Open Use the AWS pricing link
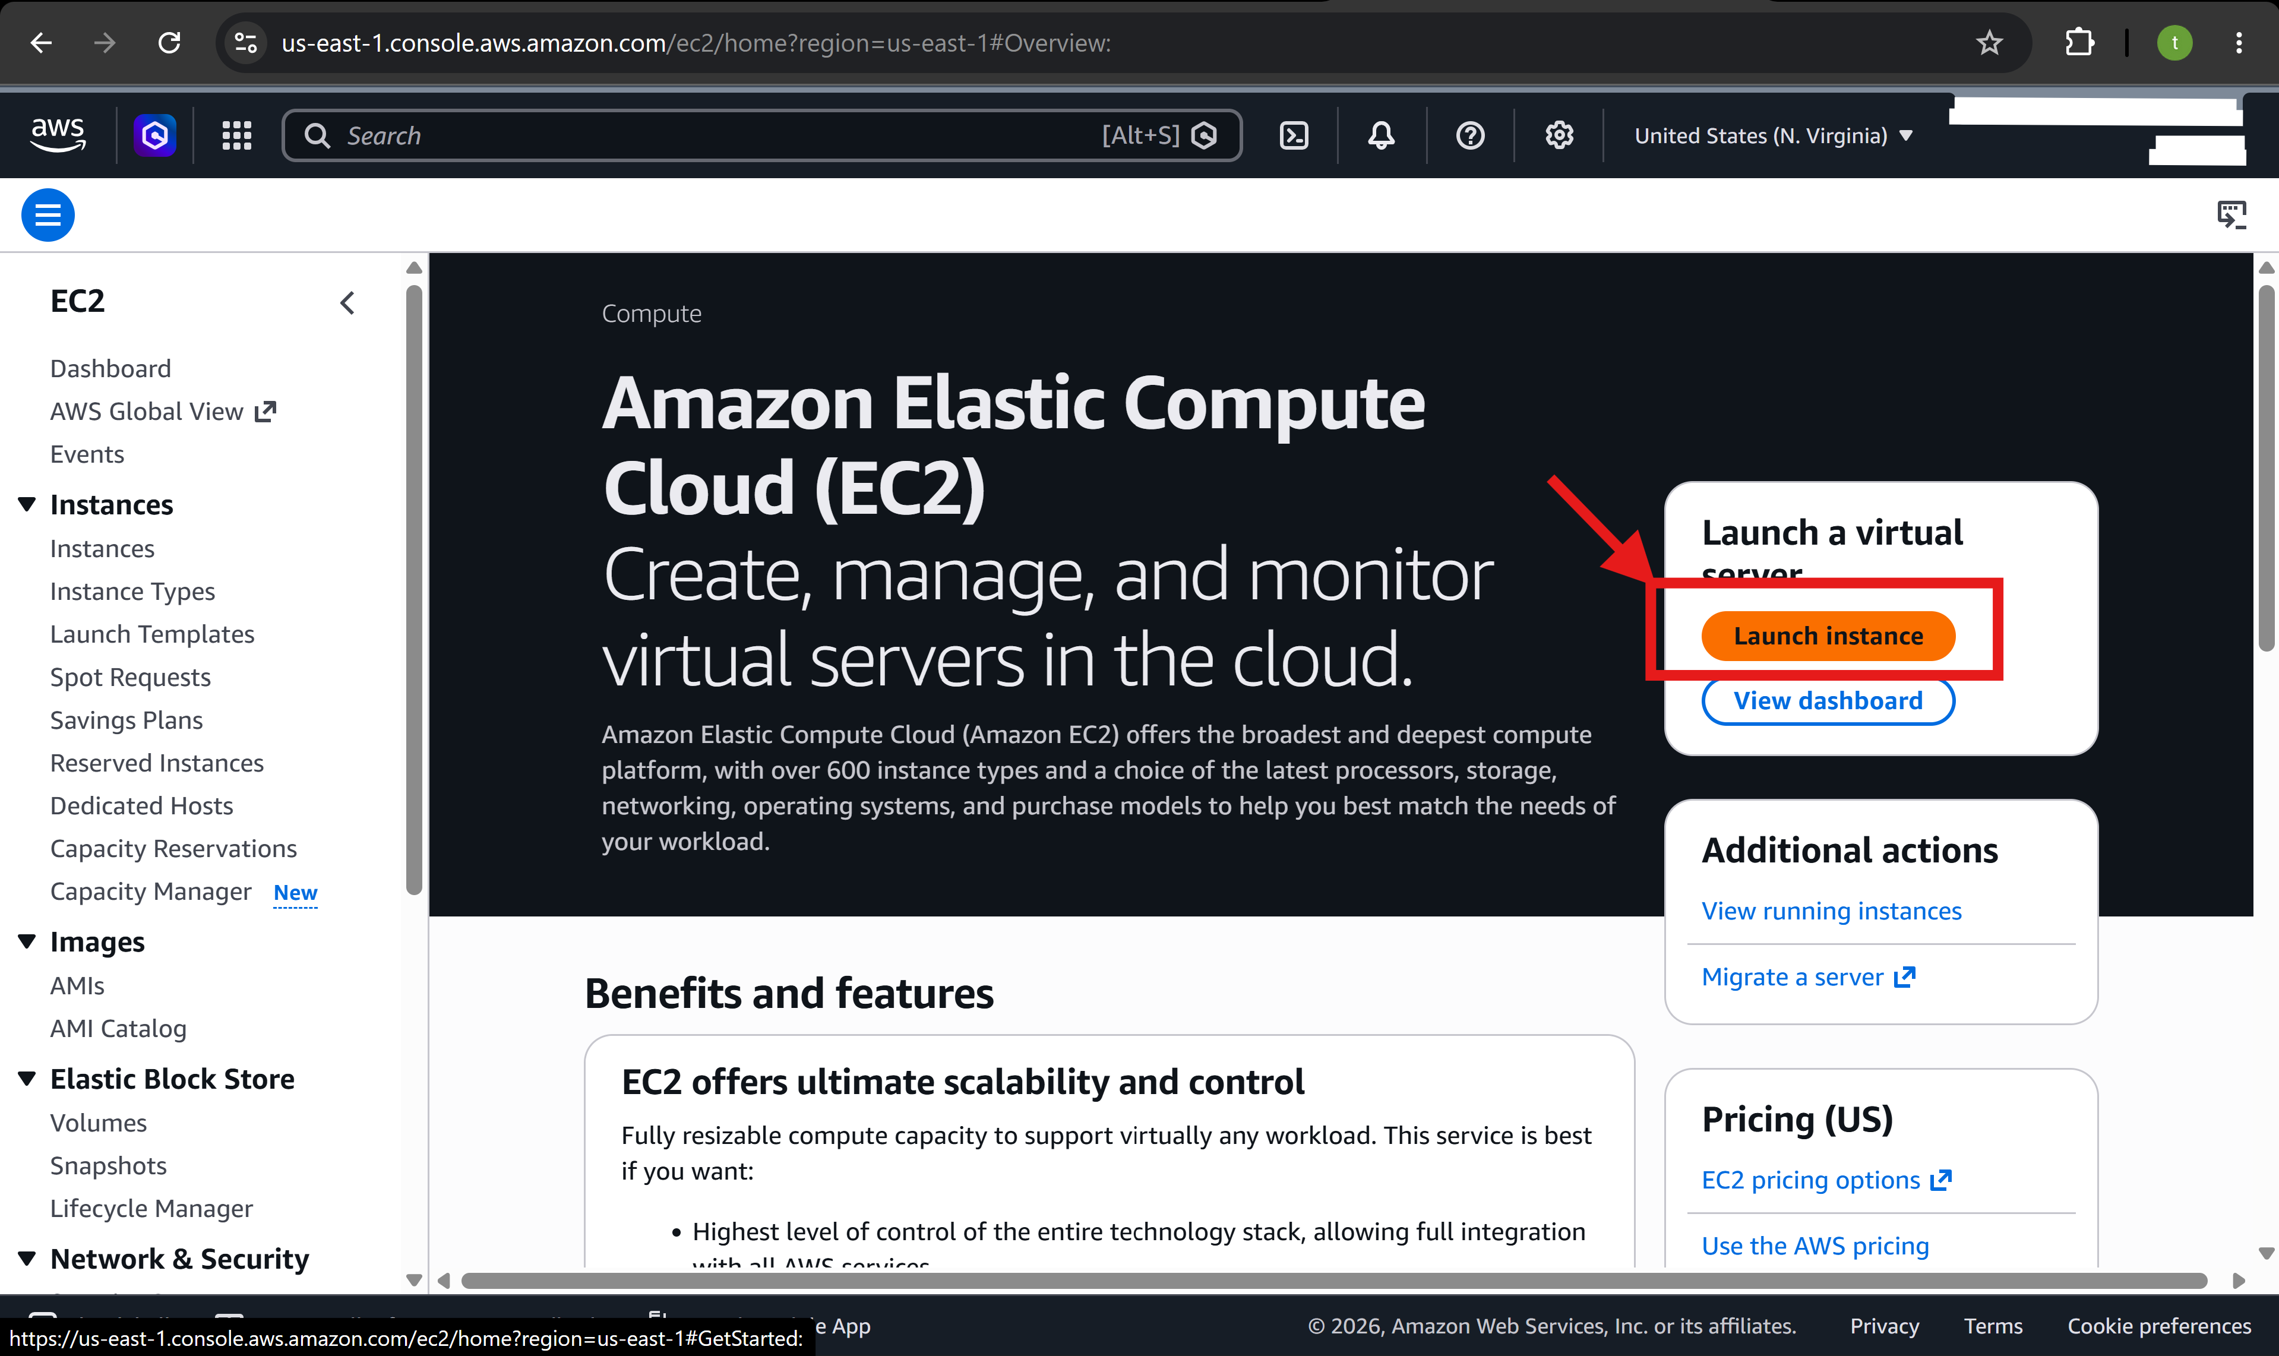 click(1815, 1246)
